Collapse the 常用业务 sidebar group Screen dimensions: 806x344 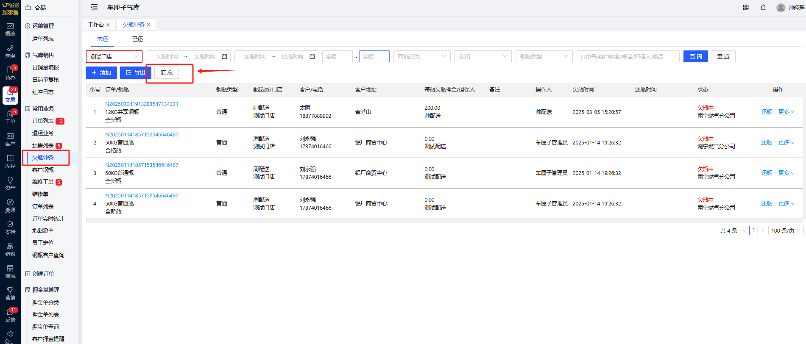(43, 108)
